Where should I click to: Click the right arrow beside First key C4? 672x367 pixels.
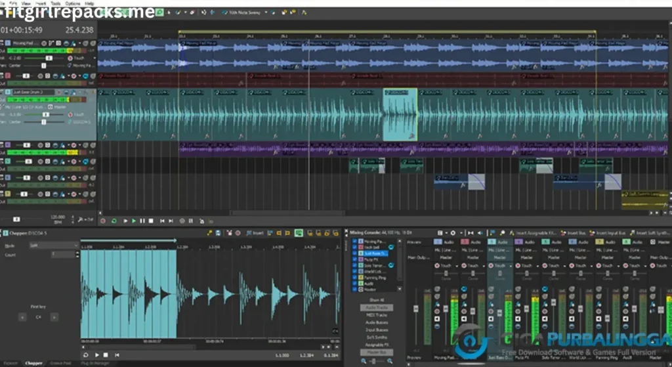coord(54,317)
